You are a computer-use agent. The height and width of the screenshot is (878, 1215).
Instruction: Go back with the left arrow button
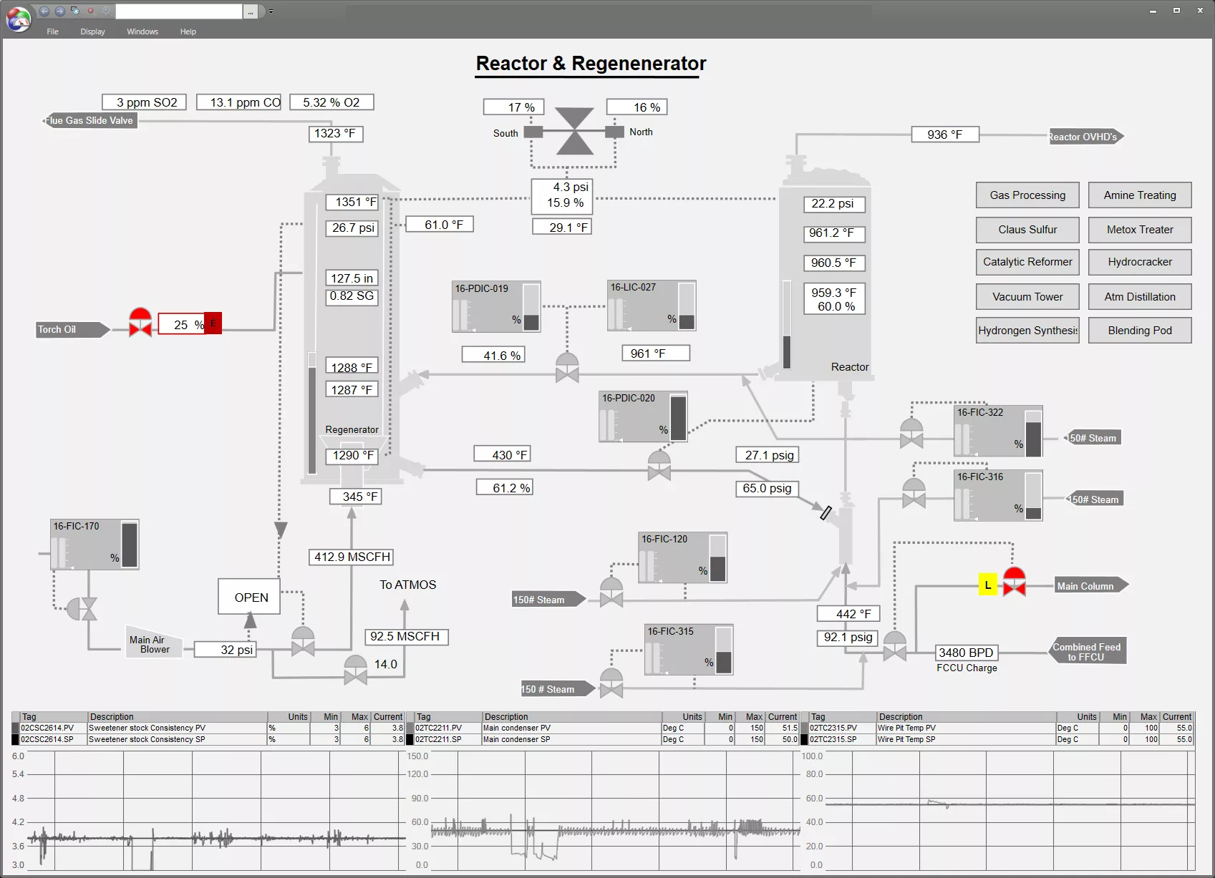[44, 11]
